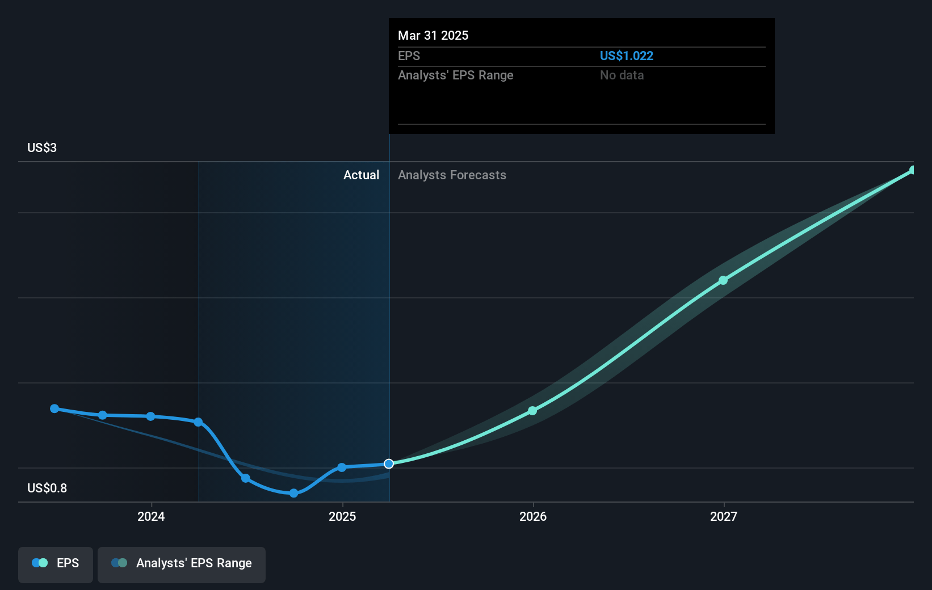
Task: Click the EPS point after the mid-2024 drop
Action: coord(246,478)
